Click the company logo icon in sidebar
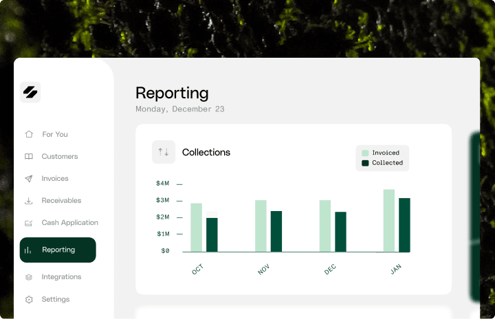495x319 pixels. [30, 92]
